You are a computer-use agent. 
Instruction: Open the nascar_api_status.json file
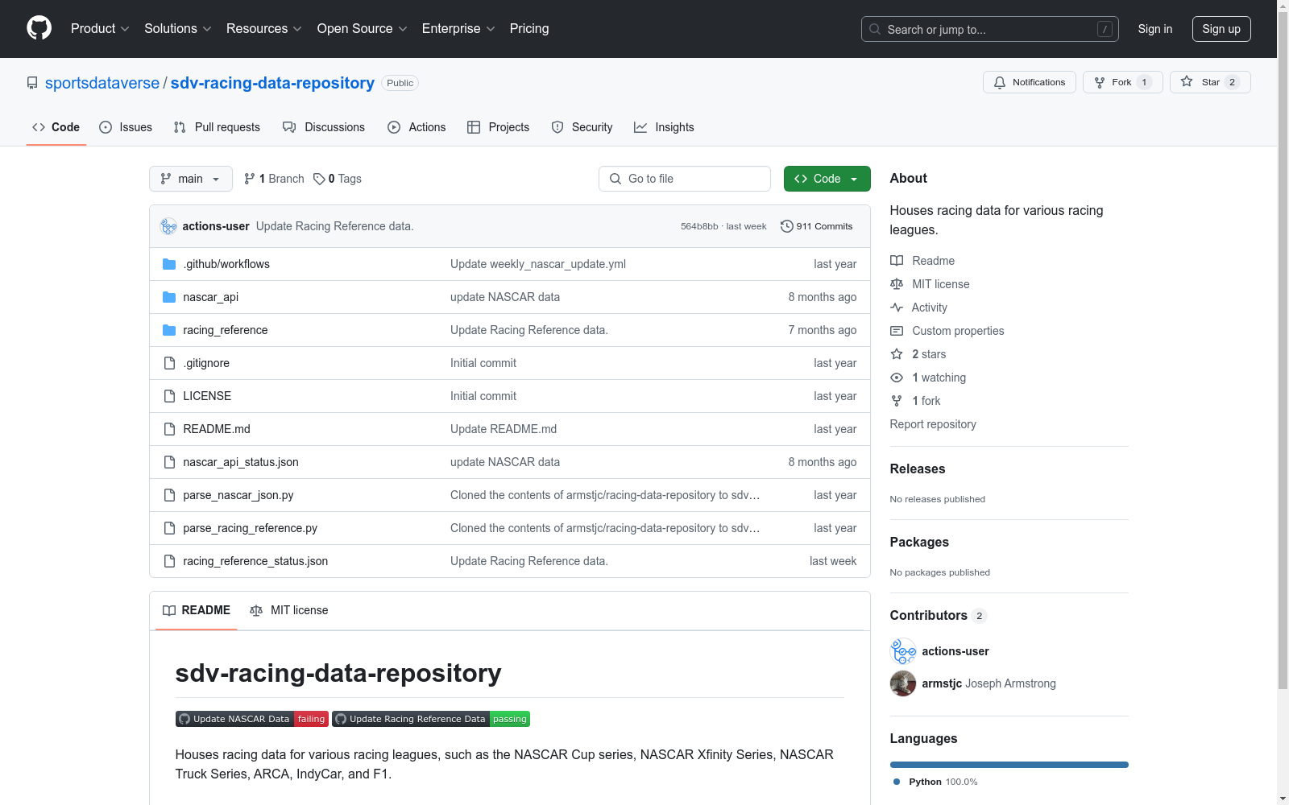[241, 462]
